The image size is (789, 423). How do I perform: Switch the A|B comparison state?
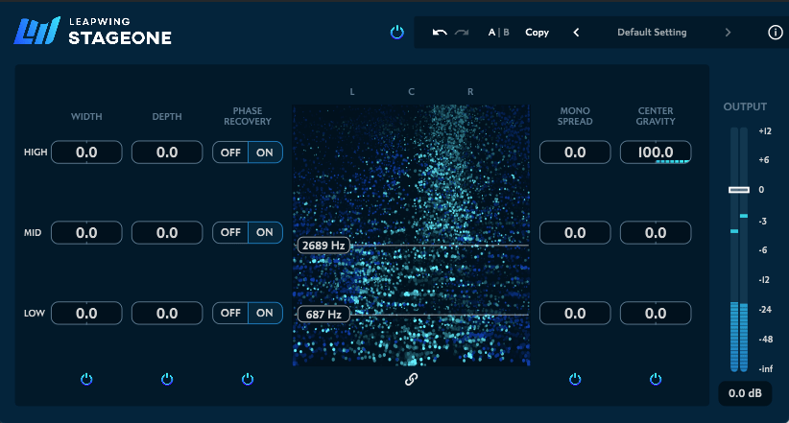point(498,33)
